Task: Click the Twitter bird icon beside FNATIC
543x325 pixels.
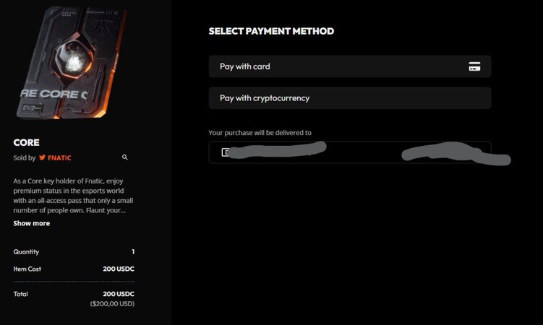Action: (42, 157)
